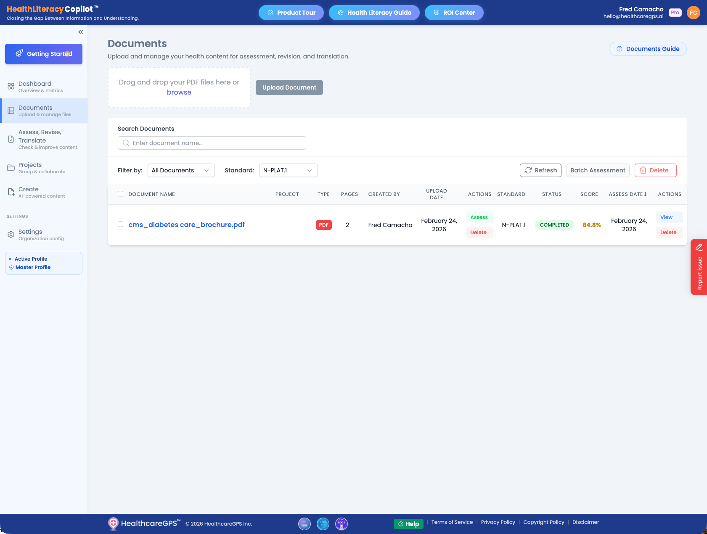Click the FC avatar circle
This screenshot has width=707, height=534.
pyautogui.click(x=693, y=13)
